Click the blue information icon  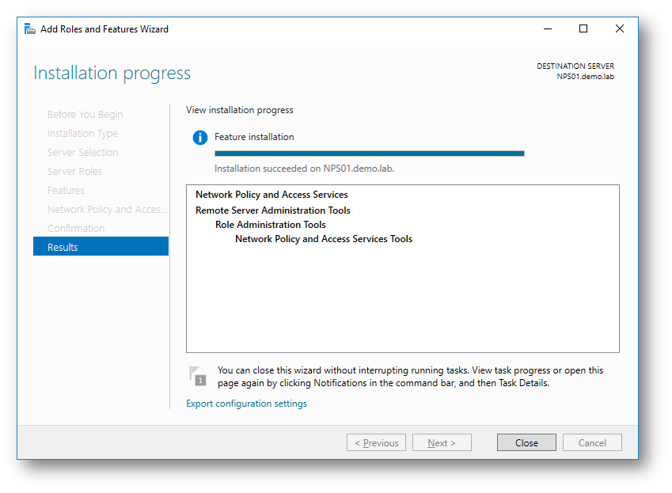(x=200, y=138)
